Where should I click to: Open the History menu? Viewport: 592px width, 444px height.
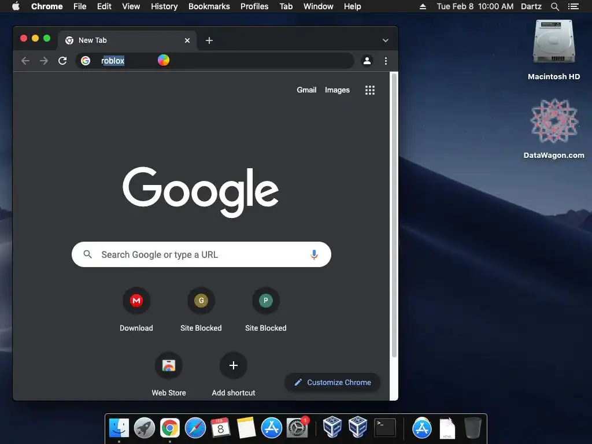click(164, 6)
